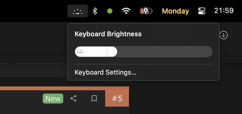242x114 pixels.
Task: Click the Monday date in the menu bar
Action: point(175,11)
